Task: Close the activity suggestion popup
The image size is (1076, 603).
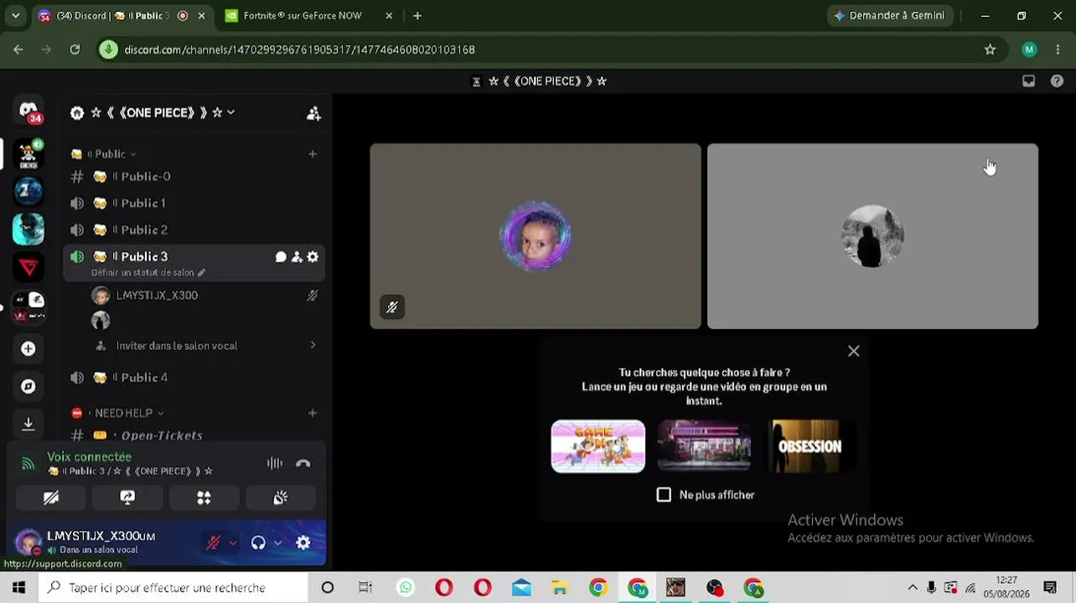Action: click(x=853, y=351)
